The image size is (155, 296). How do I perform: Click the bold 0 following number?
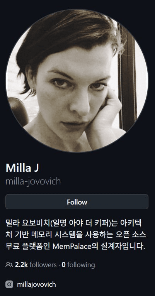click(x=63, y=265)
